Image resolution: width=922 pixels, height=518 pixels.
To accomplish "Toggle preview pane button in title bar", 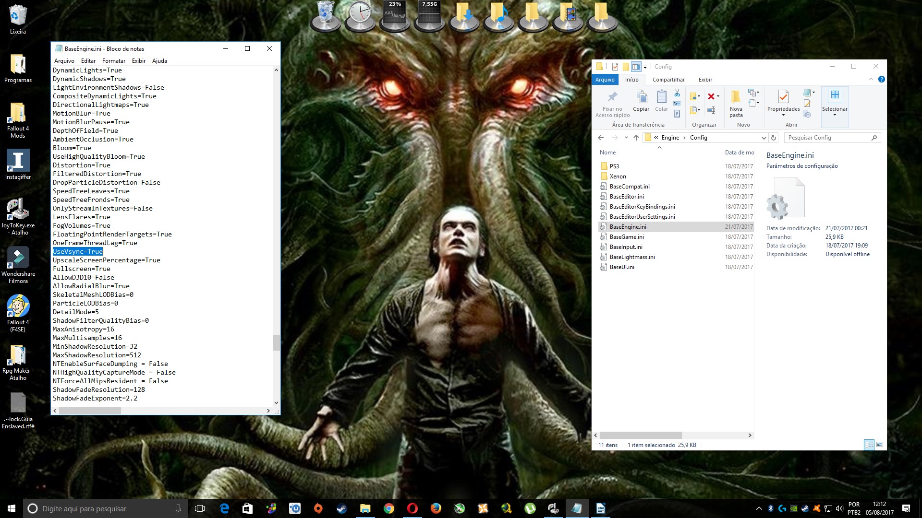I will tap(636, 67).
